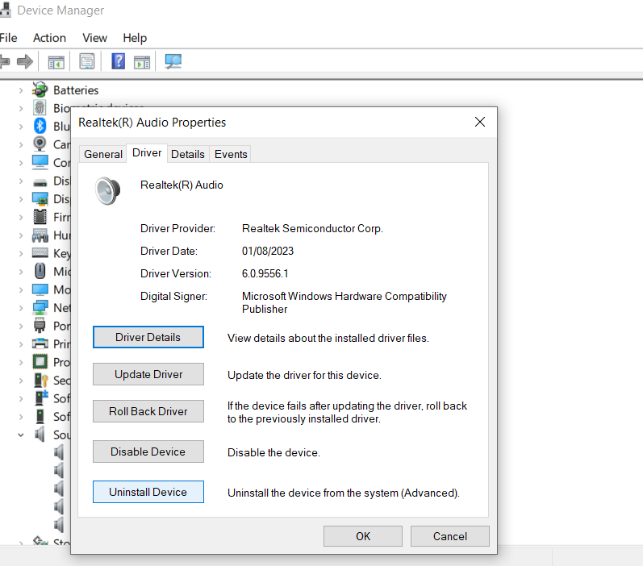The width and height of the screenshot is (643, 566).
Task: Select the Keyboards icon
Action: click(40, 252)
